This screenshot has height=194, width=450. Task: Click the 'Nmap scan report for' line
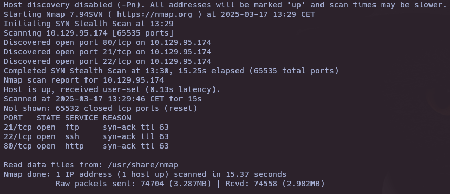click(x=84, y=80)
